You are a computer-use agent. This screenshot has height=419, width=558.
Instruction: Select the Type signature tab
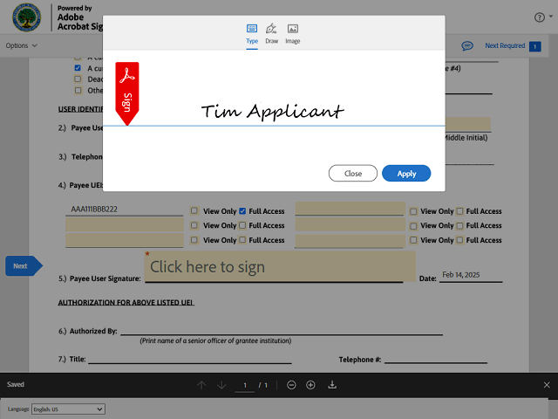point(252,35)
